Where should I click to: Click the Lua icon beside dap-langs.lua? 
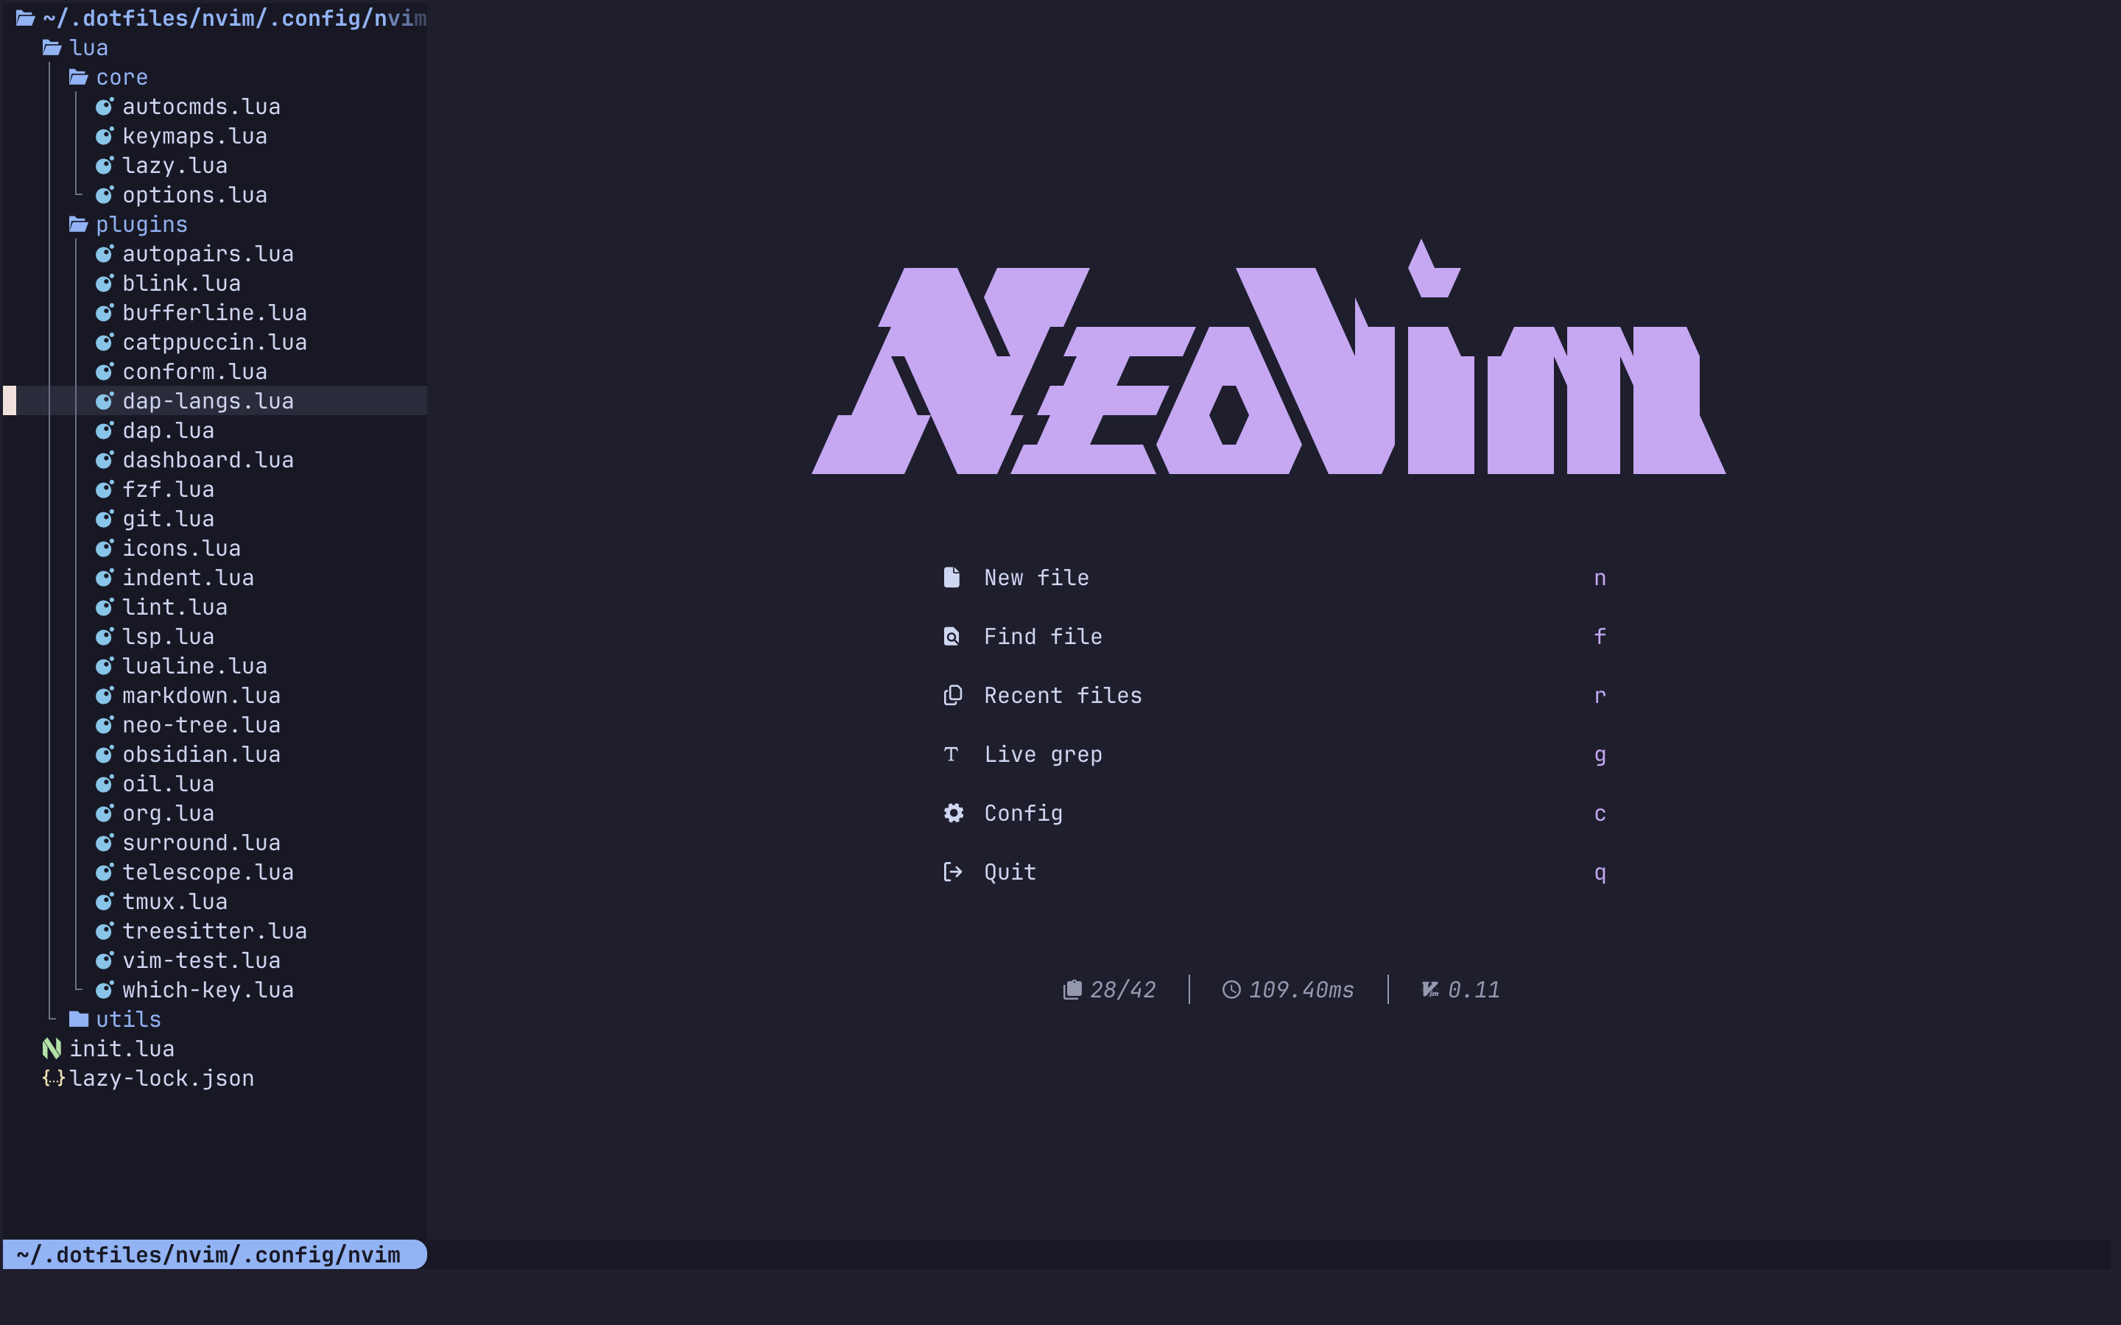point(105,401)
